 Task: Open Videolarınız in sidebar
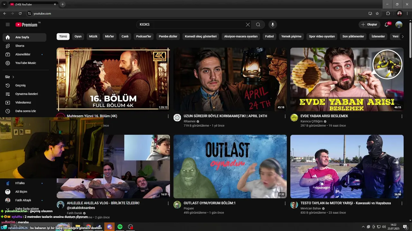[24, 103]
